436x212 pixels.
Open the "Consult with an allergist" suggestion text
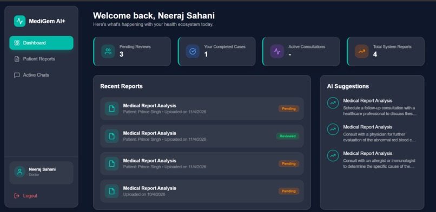(x=379, y=163)
